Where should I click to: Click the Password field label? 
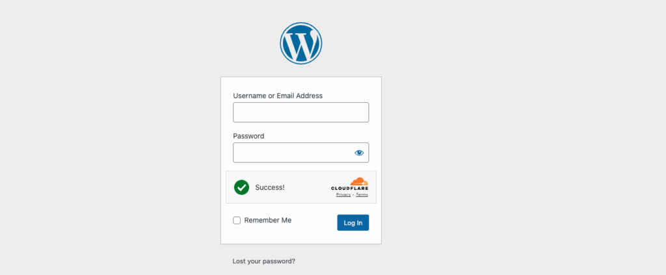coord(248,137)
